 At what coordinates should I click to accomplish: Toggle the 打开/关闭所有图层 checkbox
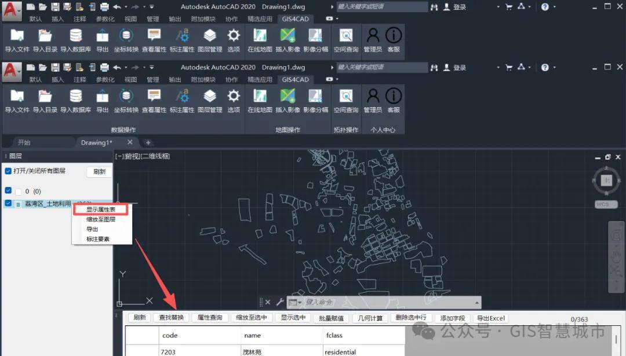(x=8, y=171)
